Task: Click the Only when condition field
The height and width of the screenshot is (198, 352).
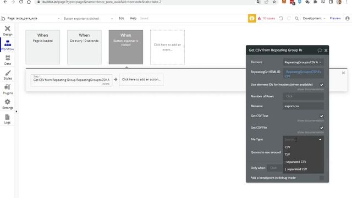Action: point(275,168)
